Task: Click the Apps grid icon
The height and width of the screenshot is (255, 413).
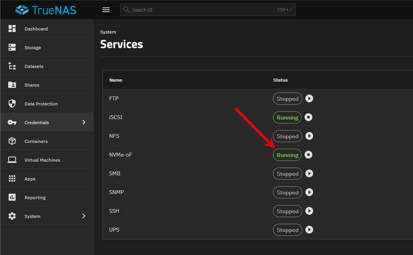Action: click(x=12, y=178)
